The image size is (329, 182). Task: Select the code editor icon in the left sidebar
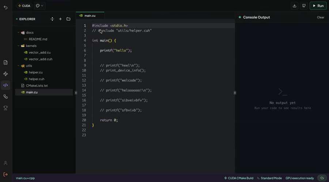click(x=5, y=85)
